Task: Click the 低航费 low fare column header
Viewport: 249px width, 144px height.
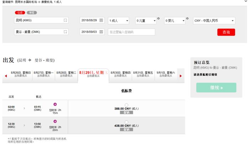Action: [126, 91]
